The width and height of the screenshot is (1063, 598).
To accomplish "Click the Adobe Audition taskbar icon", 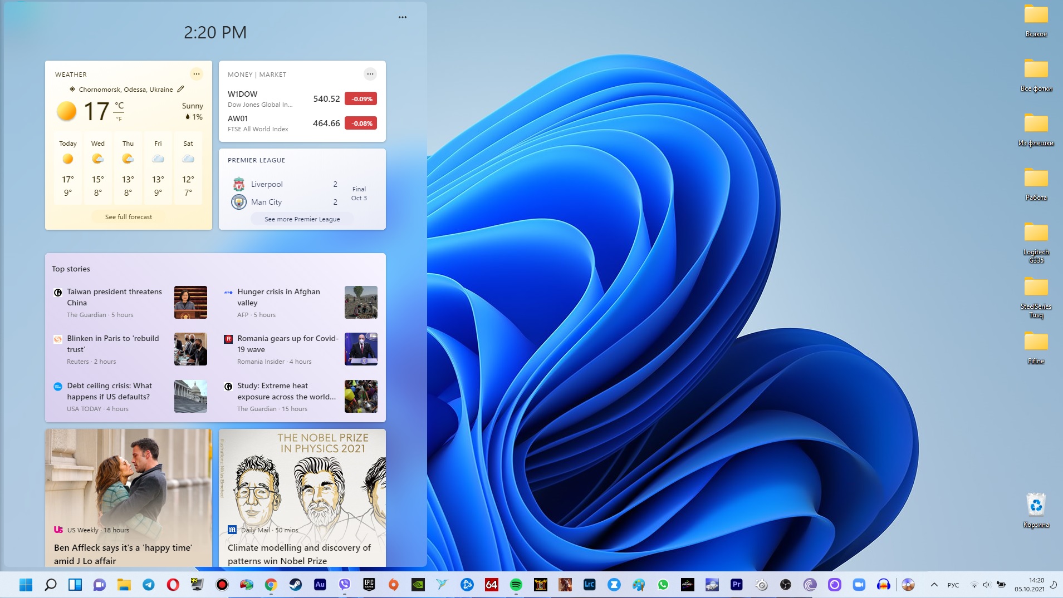I will coord(320,585).
